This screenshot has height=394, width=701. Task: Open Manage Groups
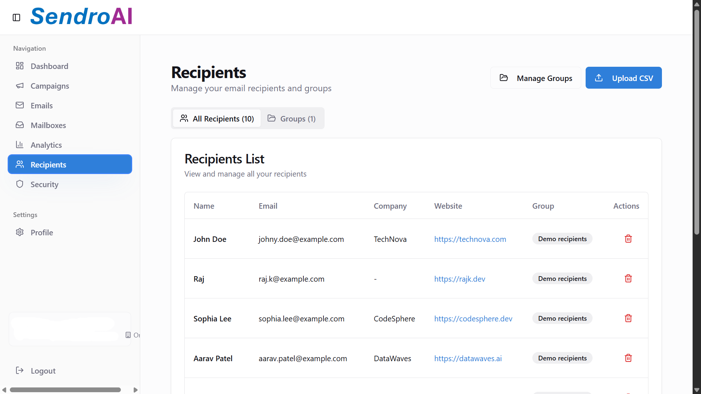tap(536, 78)
